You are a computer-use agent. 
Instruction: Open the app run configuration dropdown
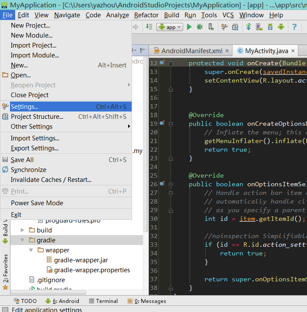point(171,27)
